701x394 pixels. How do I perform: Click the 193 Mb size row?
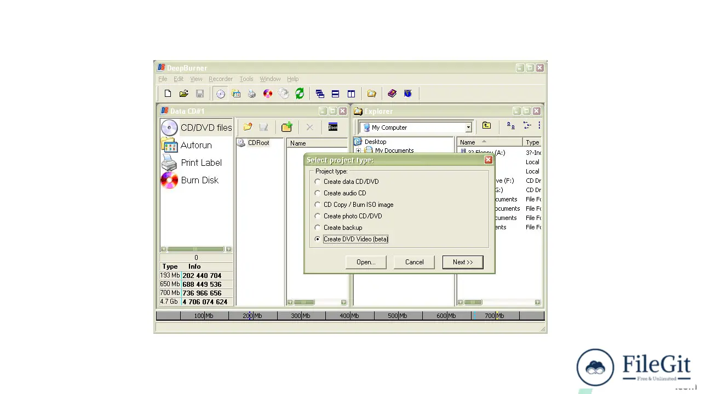[196, 276]
